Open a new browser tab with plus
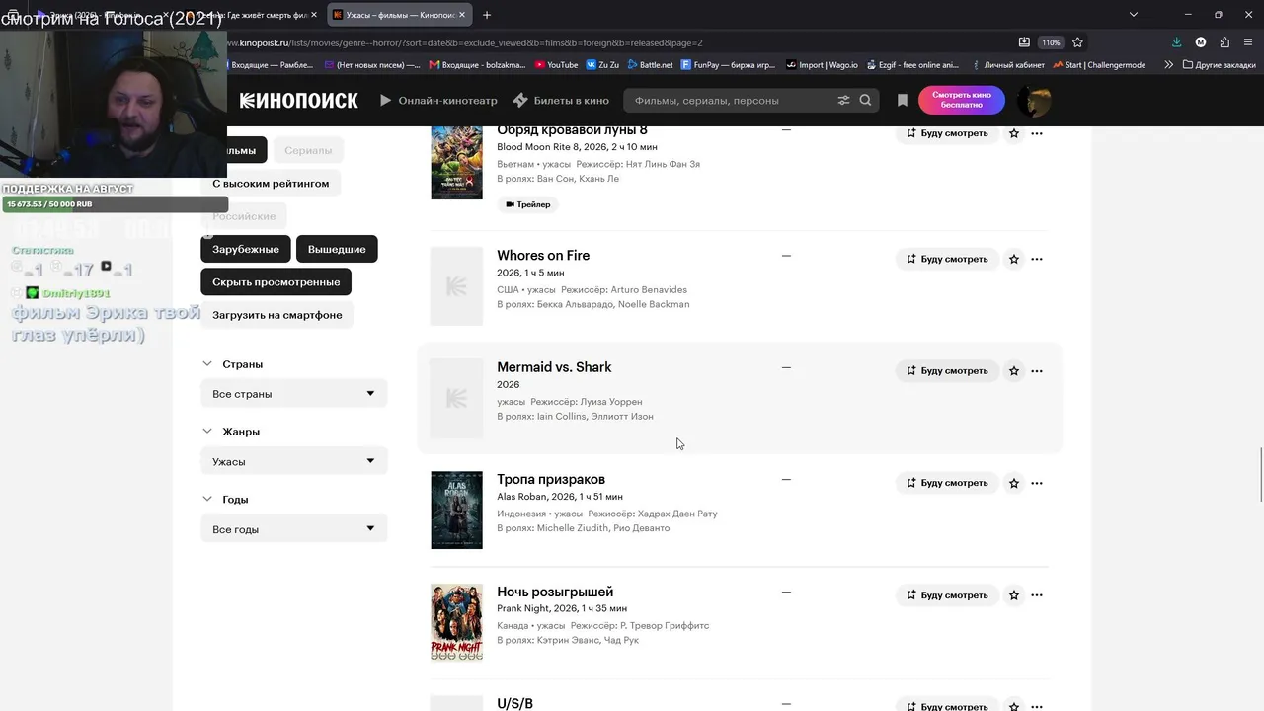The width and height of the screenshot is (1264, 711). coord(487,15)
